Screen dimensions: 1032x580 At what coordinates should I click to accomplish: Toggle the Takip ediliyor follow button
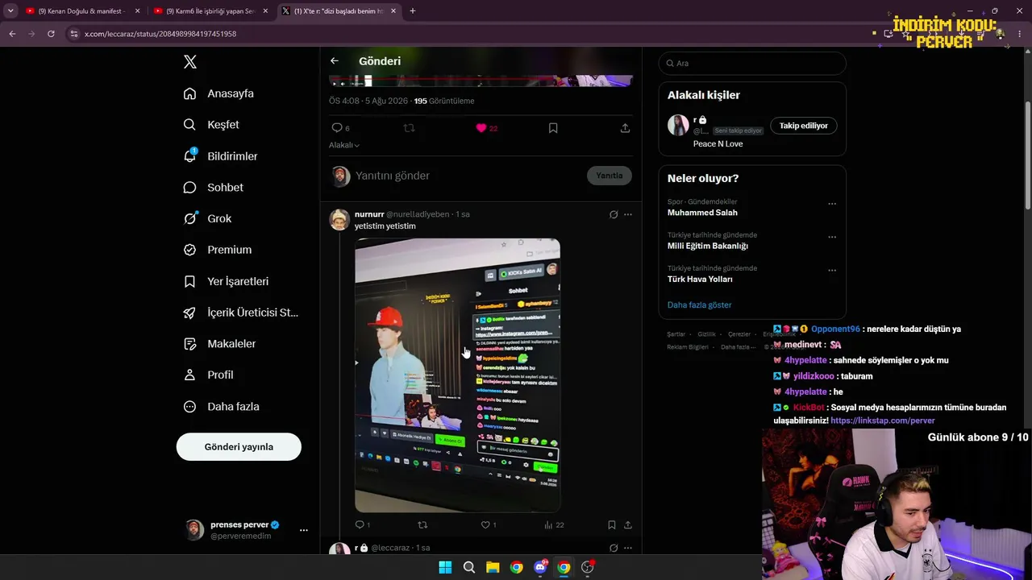[804, 126]
